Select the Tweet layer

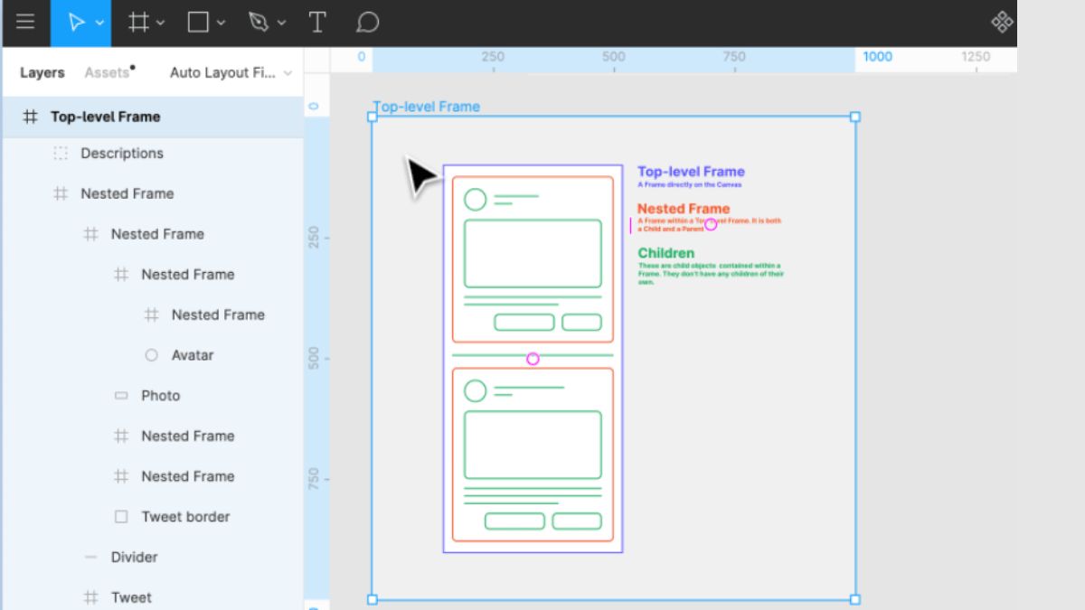point(131,597)
